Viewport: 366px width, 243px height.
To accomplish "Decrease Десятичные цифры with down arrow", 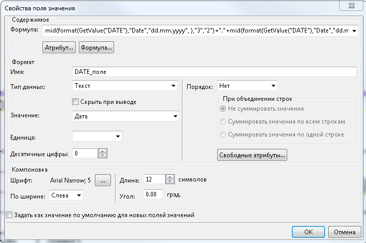I will [102, 156].
